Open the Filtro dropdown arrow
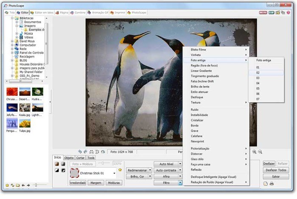297x199 pixels. point(180,182)
